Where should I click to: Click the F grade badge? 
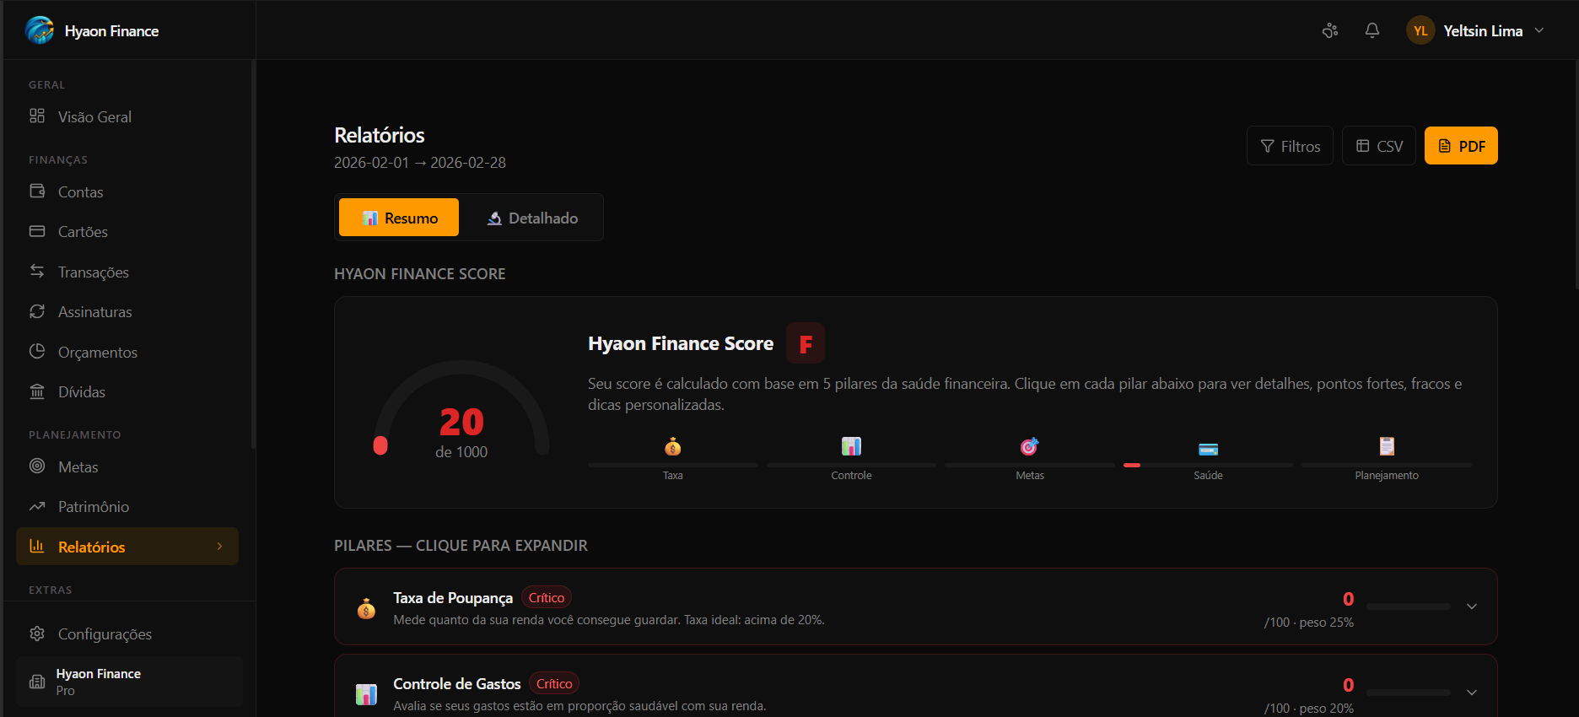806,342
